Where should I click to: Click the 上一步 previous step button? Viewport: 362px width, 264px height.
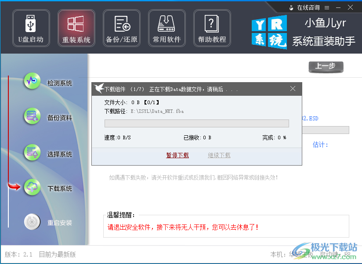pyautogui.click(x=326, y=67)
